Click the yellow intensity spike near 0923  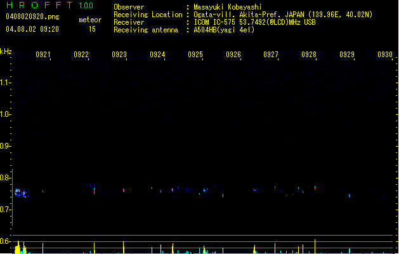[x=124, y=248]
